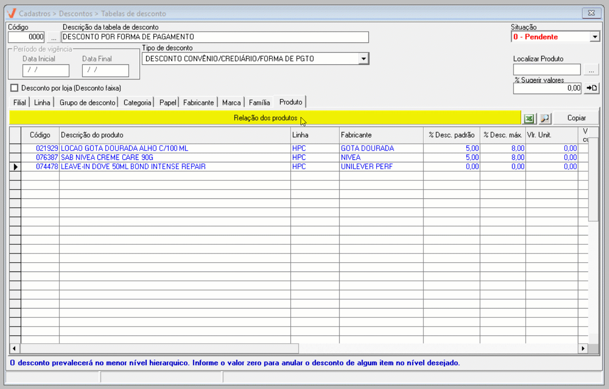Switch to the Filial tab
Screen dimensions: 609x389
(x=19, y=102)
